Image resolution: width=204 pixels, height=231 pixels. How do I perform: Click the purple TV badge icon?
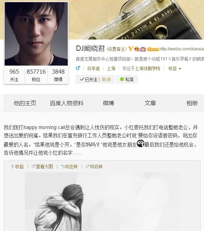pos(143,49)
